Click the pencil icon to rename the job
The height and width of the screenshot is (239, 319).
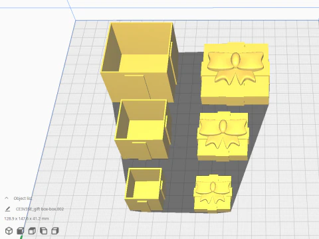[7, 209]
